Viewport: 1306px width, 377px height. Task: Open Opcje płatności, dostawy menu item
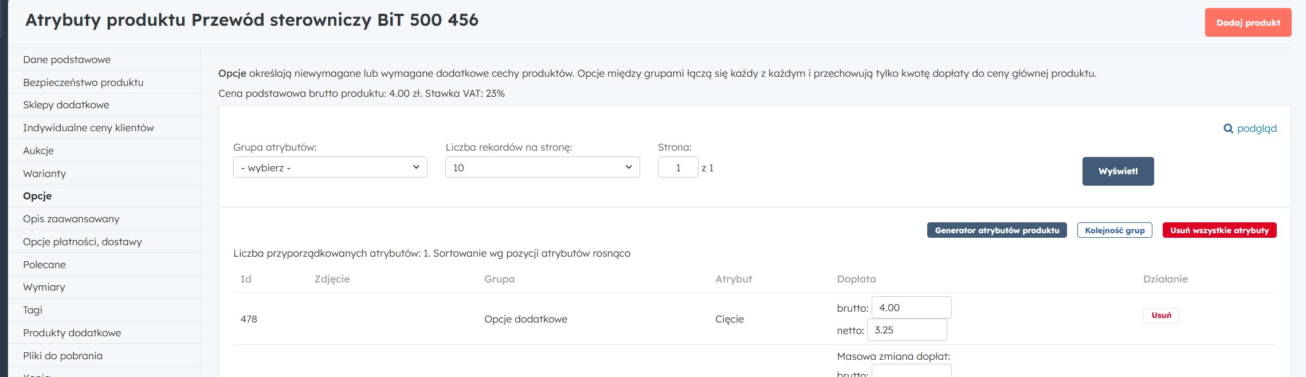tap(83, 242)
